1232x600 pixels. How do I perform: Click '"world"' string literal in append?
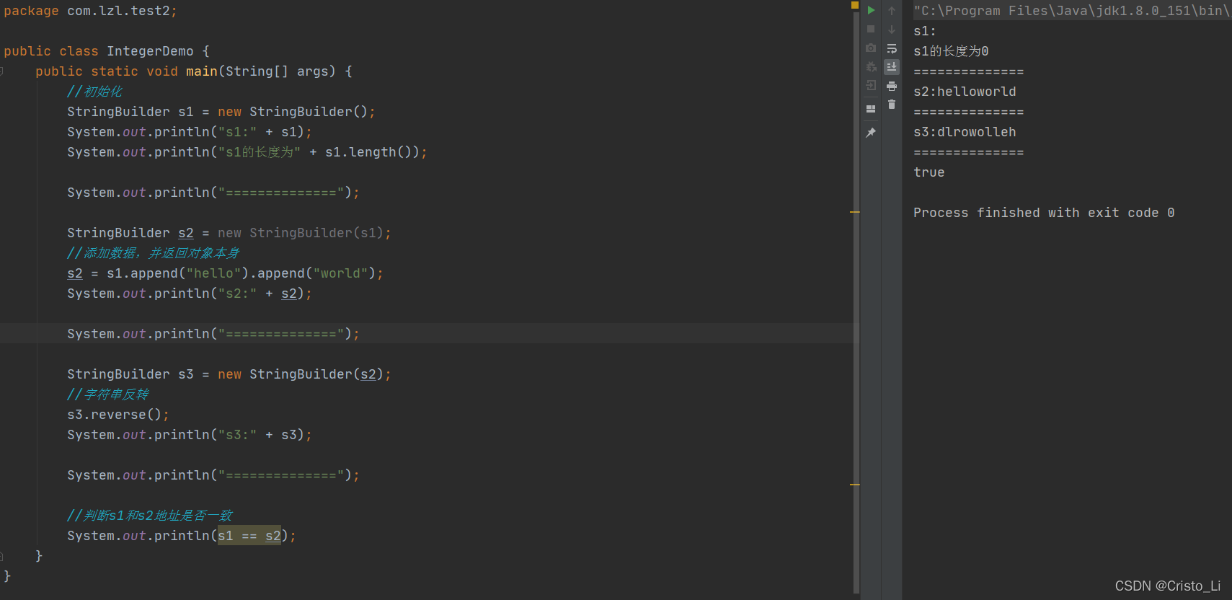point(341,273)
